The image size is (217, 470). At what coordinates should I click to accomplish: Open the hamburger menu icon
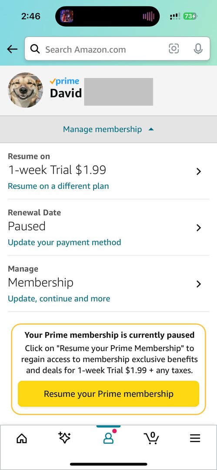(x=195, y=439)
